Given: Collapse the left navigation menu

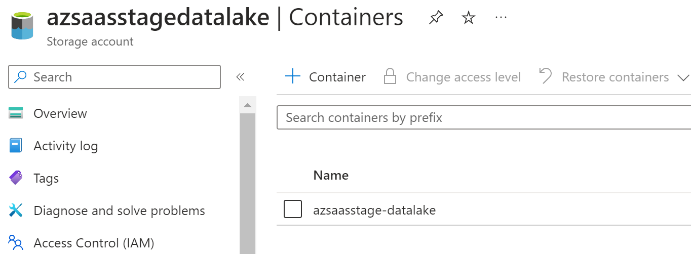Looking at the screenshot, I should pyautogui.click(x=240, y=77).
